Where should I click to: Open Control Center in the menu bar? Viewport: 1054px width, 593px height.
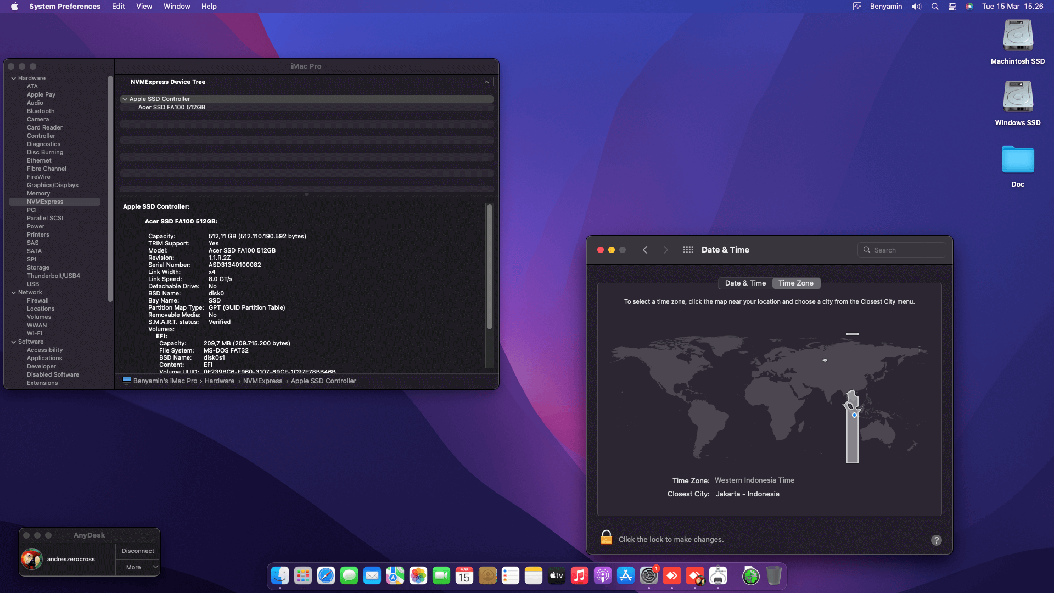[952, 7]
